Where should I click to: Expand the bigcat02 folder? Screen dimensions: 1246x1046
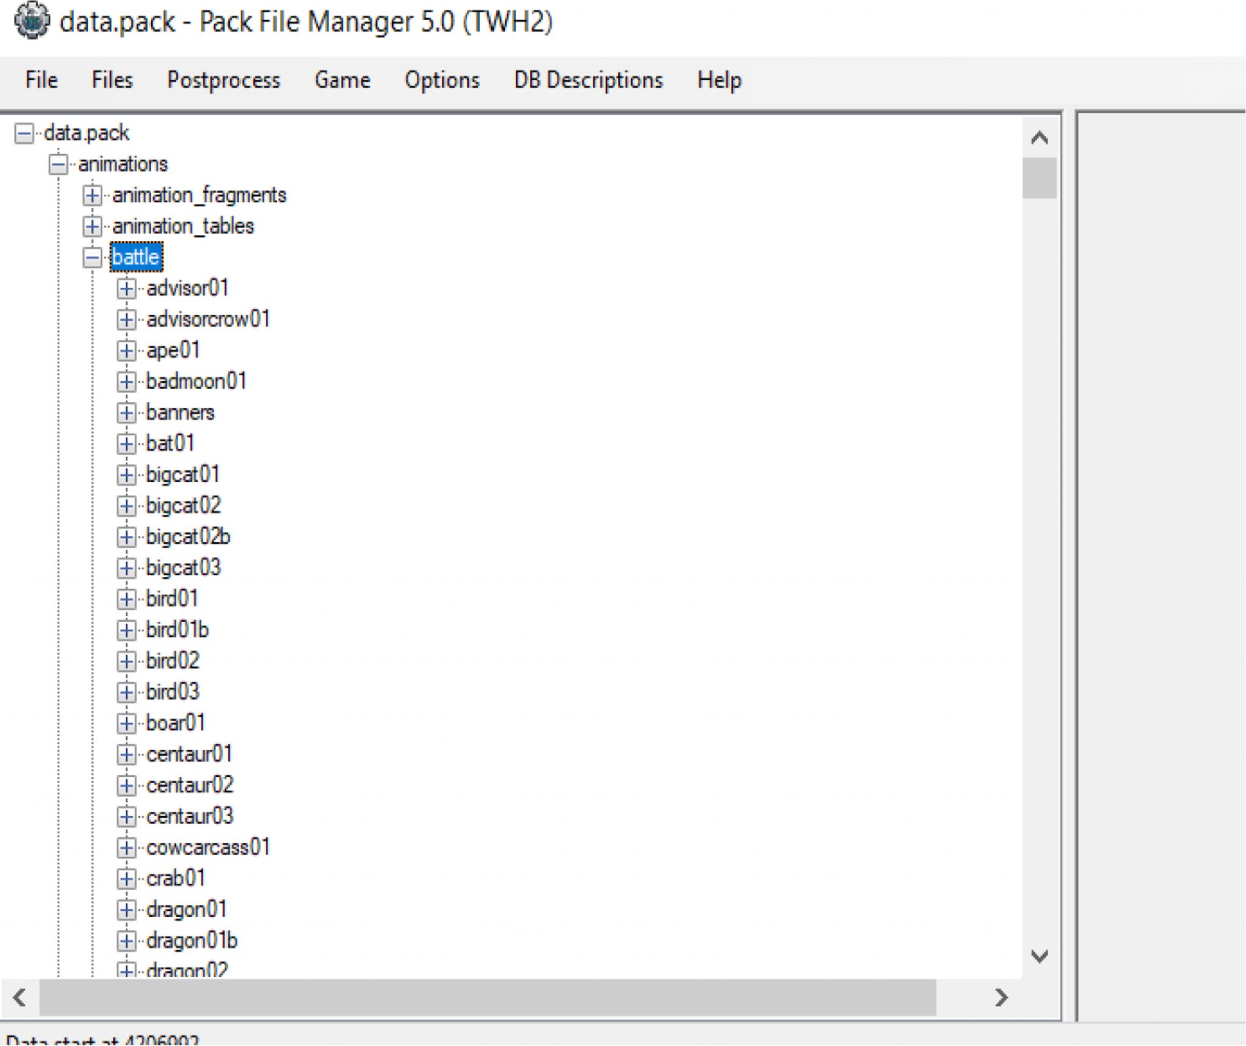[x=126, y=506]
